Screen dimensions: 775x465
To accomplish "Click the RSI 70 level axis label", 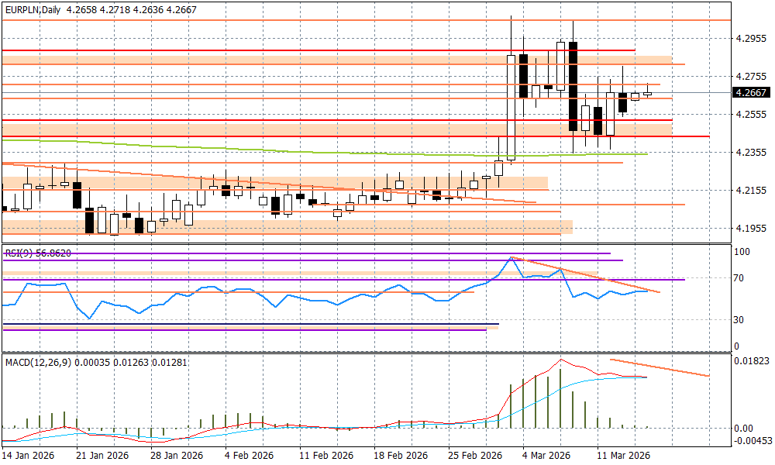I will (741, 277).
